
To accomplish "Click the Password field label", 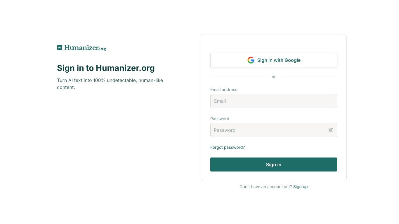I will click(220, 119).
